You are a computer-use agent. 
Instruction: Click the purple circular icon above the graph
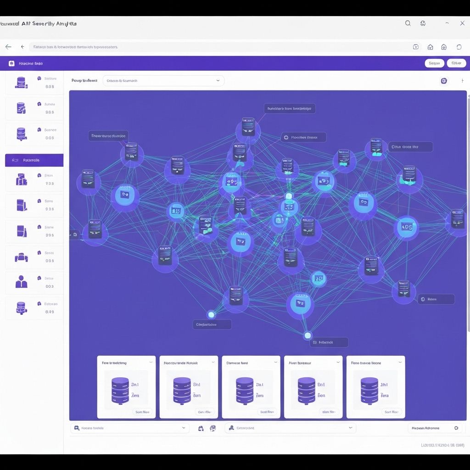coord(443,81)
